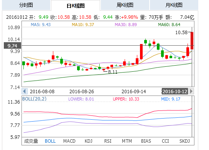Screen dimensions: 209x150
Task: Open the 月K线图 tab
Action: [x=174, y=5]
